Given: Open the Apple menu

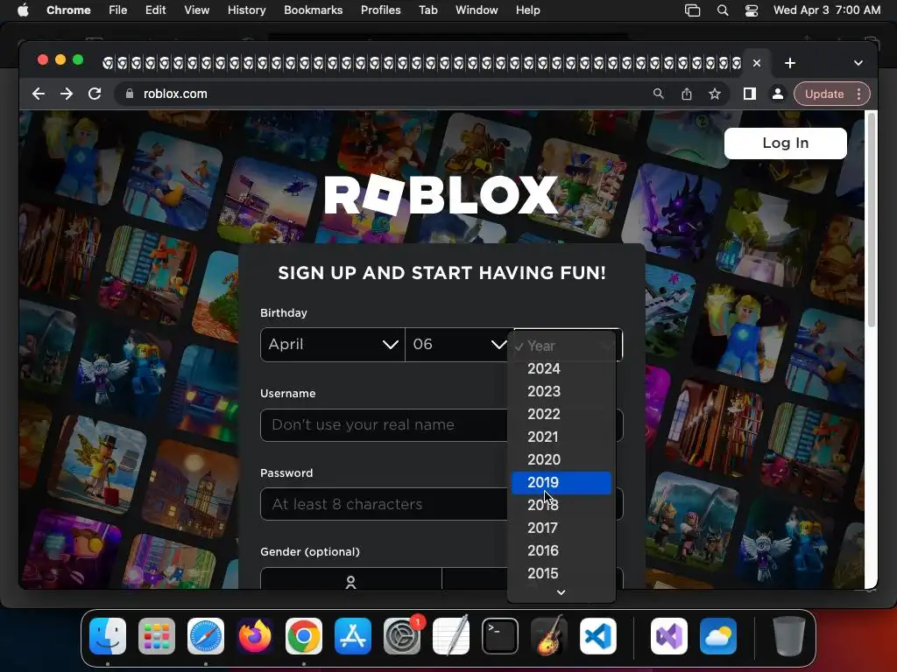Looking at the screenshot, I should click(x=23, y=10).
